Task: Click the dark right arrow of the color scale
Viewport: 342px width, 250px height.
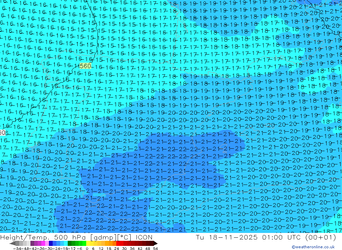Action: (x=156, y=244)
